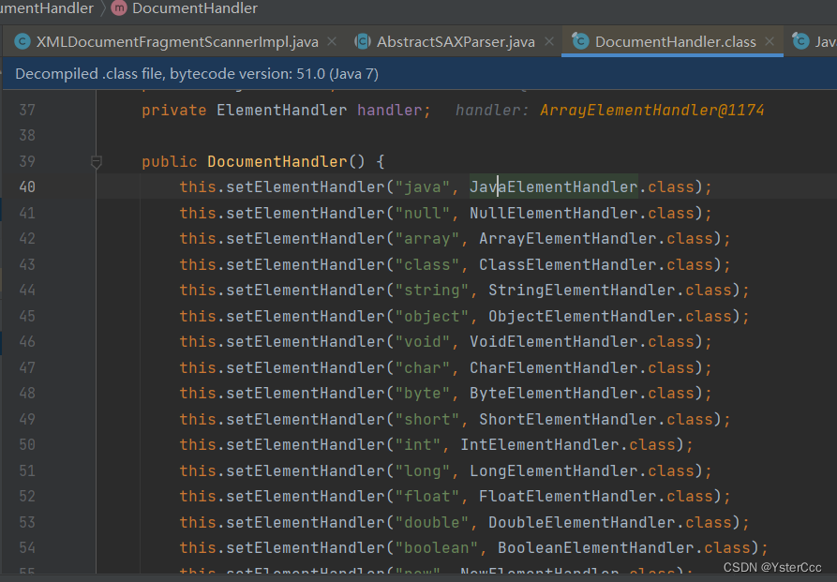Click NullElementHandler on line 41
Viewport: 837px width, 582px height.
(554, 213)
